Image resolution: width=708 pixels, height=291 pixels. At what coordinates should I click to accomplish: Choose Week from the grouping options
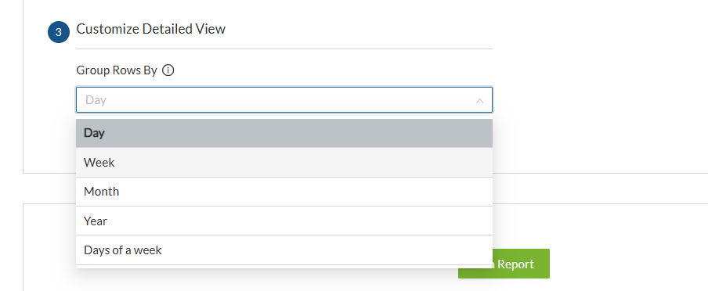[x=284, y=163]
